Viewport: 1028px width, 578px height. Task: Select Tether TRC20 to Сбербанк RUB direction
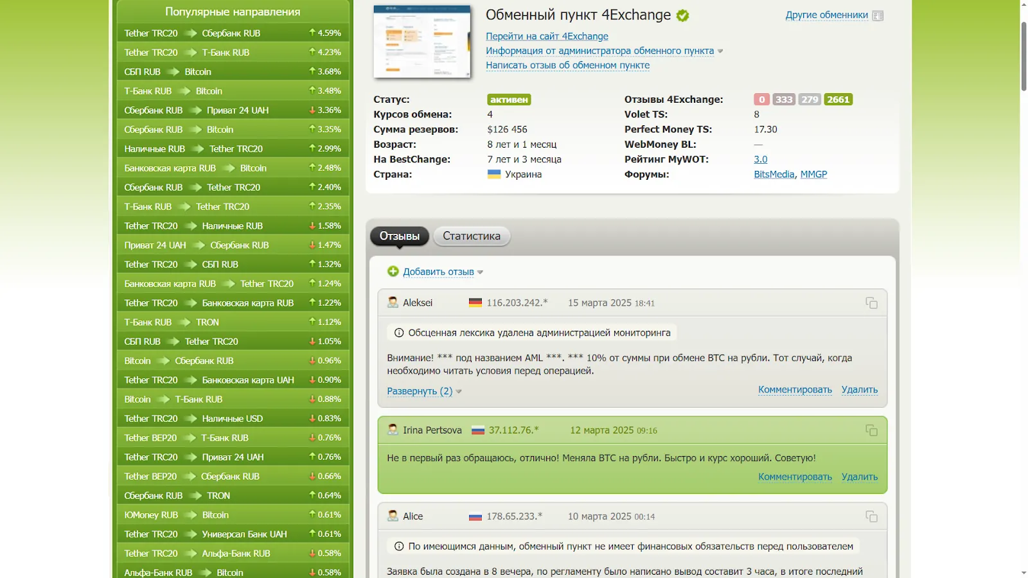pos(233,33)
